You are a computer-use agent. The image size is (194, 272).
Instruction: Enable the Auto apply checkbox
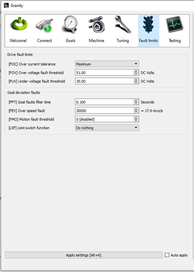(167, 255)
